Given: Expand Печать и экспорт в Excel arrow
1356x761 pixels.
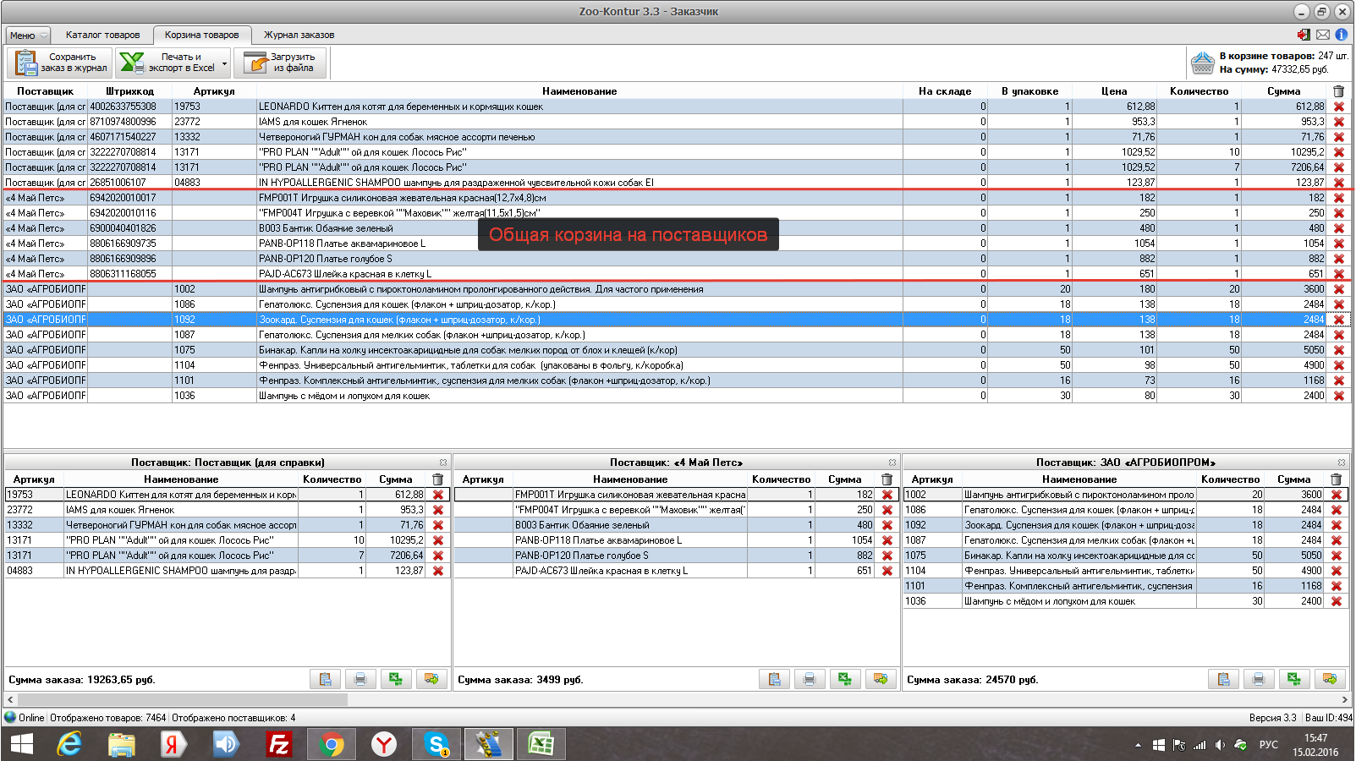Looking at the screenshot, I should click(224, 63).
